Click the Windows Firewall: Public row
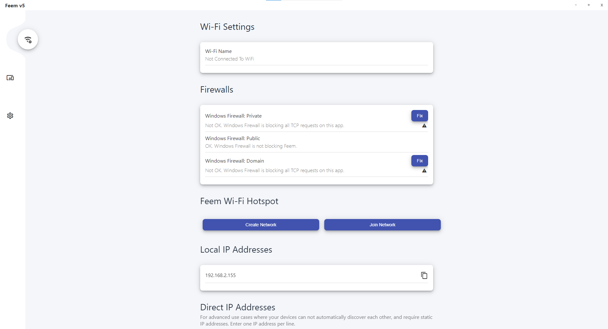Viewport: 608px width, 329px height. pos(316,142)
